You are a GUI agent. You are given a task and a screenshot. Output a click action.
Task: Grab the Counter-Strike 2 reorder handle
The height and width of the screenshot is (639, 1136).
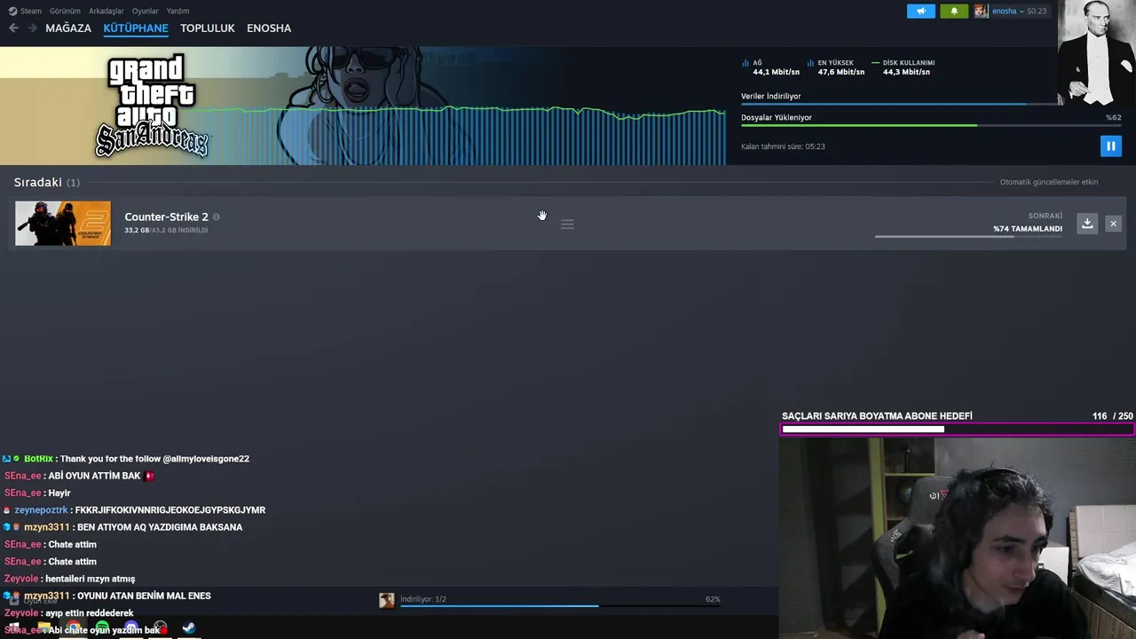567,225
